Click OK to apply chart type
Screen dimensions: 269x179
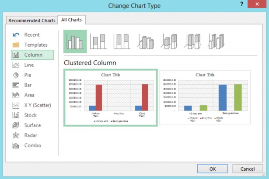pyautogui.click(x=212, y=169)
